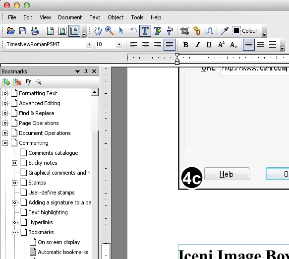Screen dimensions: 289x259
Task: Close the Bookmarks panel
Action: 94,71
